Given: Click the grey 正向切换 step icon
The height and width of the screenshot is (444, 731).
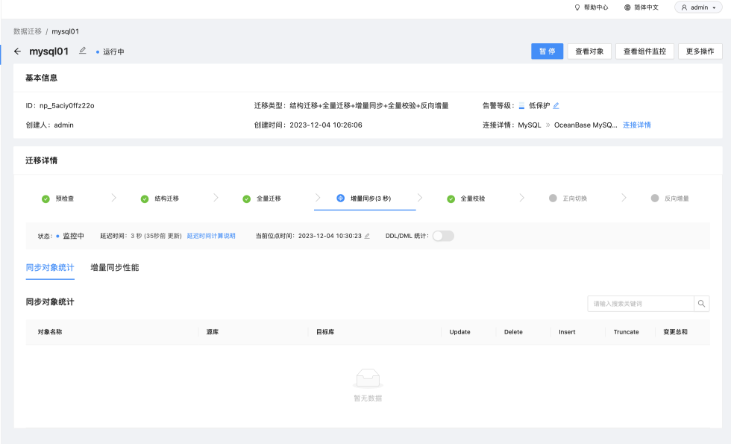Looking at the screenshot, I should (x=553, y=198).
